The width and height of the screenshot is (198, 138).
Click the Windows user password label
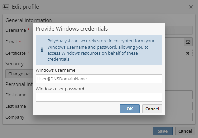(x=60, y=89)
